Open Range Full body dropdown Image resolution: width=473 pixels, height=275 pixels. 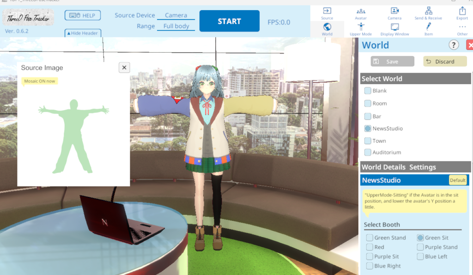[176, 26]
